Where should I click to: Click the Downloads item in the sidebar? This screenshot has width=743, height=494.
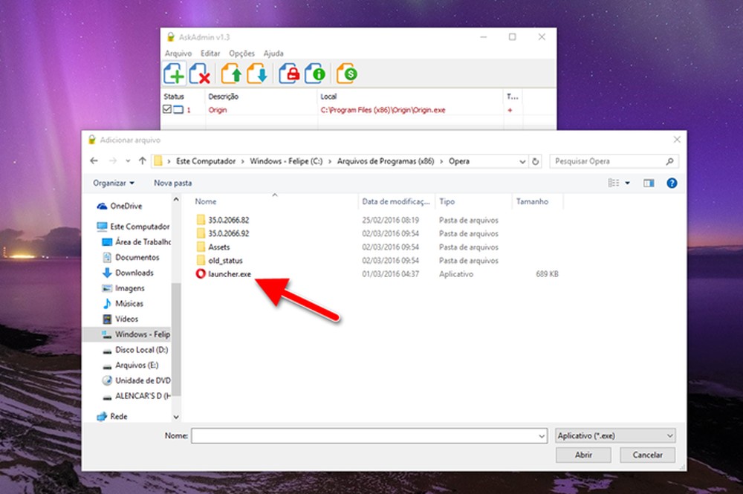[x=132, y=273]
